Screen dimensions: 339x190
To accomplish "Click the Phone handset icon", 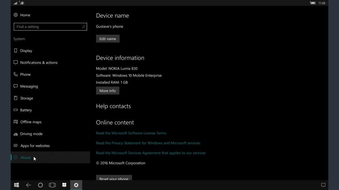I will point(16,74).
